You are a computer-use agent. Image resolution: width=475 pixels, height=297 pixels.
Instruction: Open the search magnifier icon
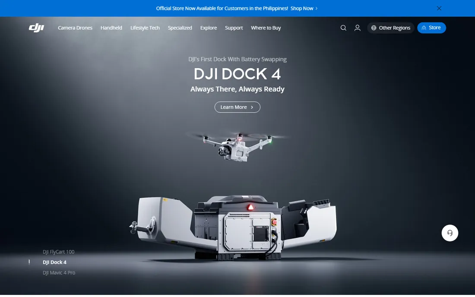click(343, 28)
